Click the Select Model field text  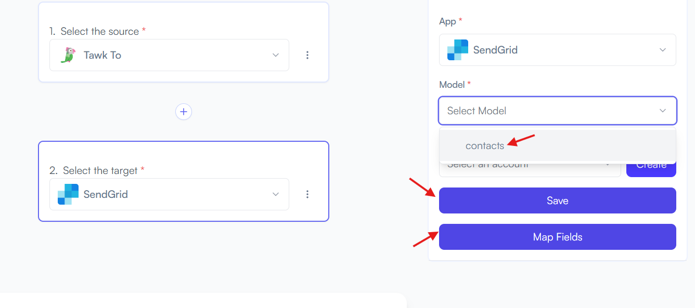pos(477,111)
